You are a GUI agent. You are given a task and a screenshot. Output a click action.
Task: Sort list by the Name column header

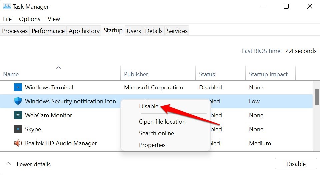11,74
